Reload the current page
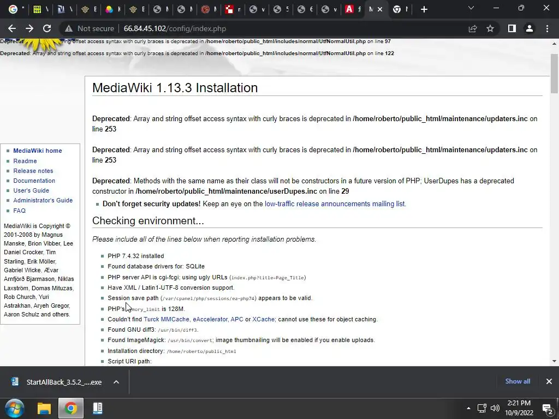559x419 pixels. pyautogui.click(x=47, y=28)
